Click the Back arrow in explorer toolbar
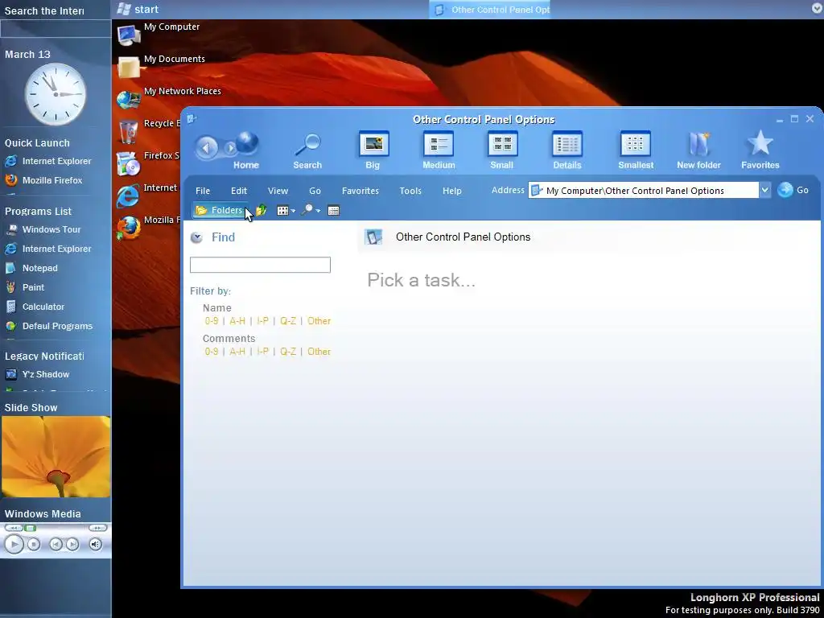The width and height of the screenshot is (824, 618). tap(207, 148)
